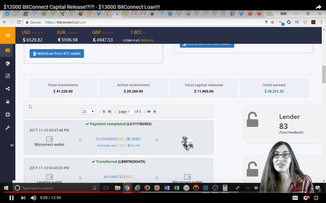Open the padlock icon in BitConnect sidebar

coord(8,101)
